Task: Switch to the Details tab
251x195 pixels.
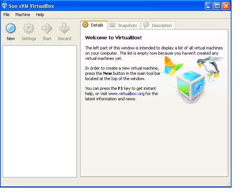Action: click(94, 25)
